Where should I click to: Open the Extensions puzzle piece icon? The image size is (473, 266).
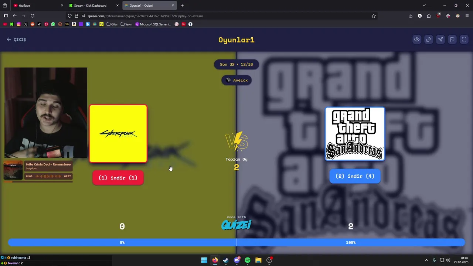coord(429,16)
